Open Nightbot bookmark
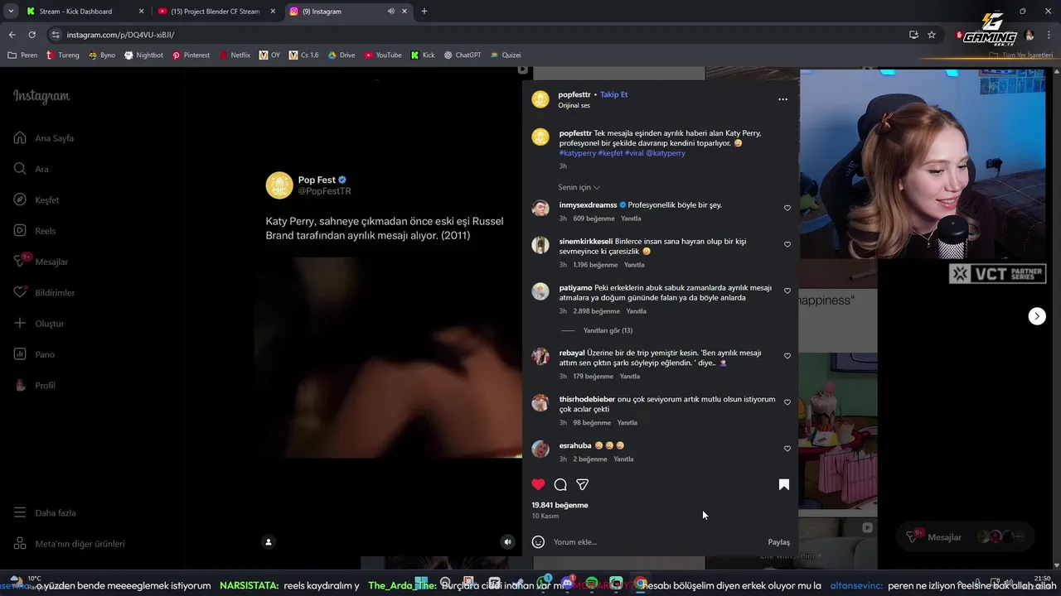Screen dimensions: 1061x596 tap(143, 55)
